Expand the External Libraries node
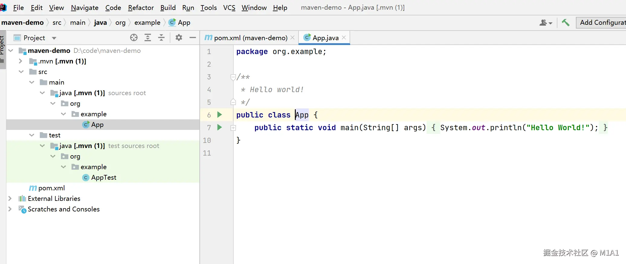This screenshot has width=626, height=264. coord(10,198)
